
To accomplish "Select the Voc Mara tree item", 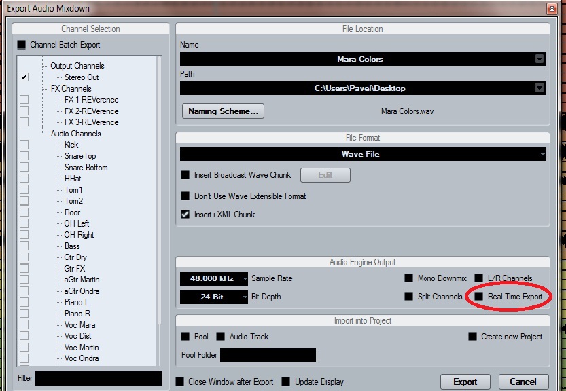I will [79, 325].
